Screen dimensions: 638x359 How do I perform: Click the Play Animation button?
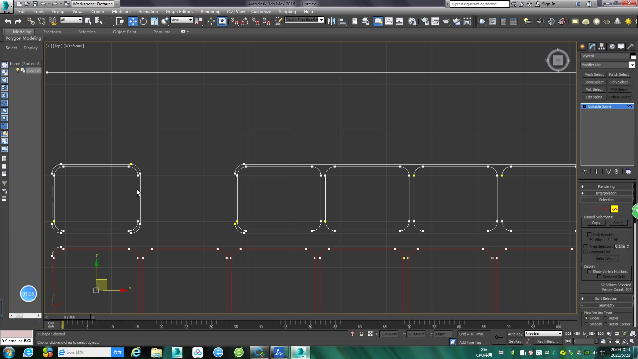point(584,334)
